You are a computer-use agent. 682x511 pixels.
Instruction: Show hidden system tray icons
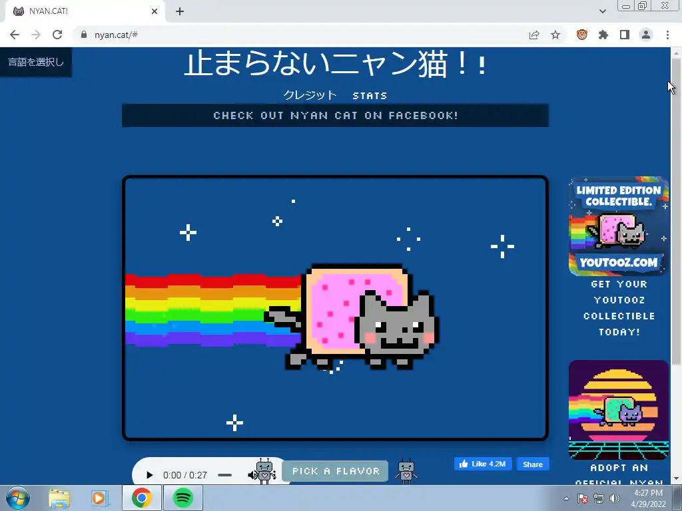pos(566,499)
